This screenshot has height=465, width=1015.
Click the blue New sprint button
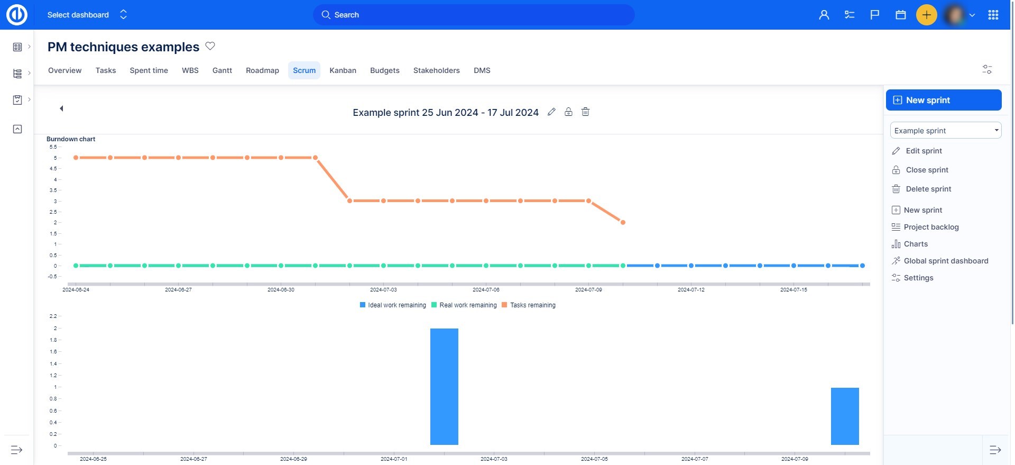pos(943,100)
